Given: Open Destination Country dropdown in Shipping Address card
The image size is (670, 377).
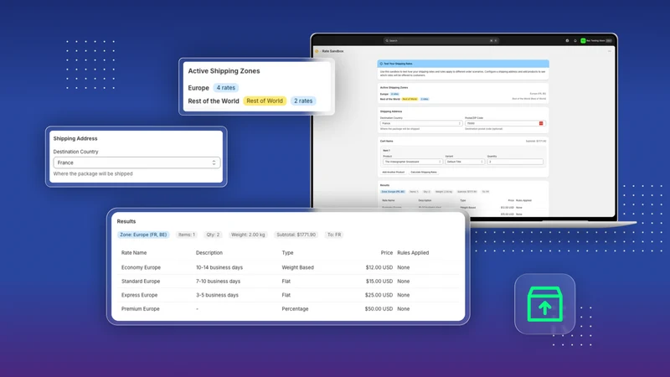Looking at the screenshot, I should click(137, 163).
